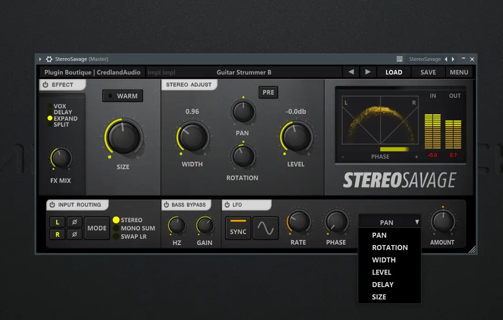Screen dimensions: 503x320
Task: Click the IN level meter
Action: pos(433,132)
